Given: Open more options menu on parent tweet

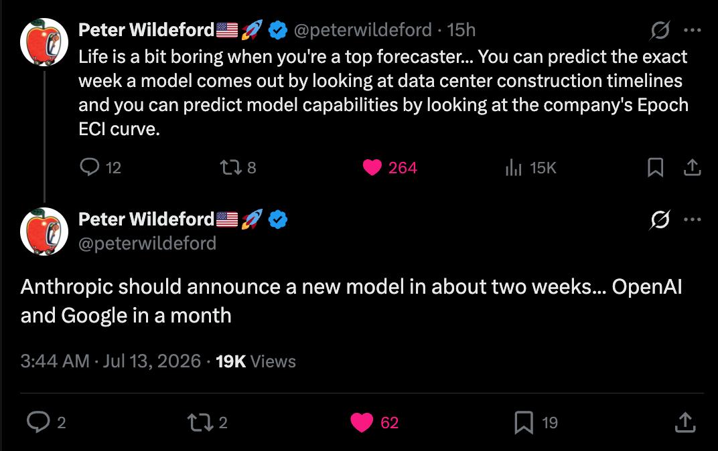Looking at the screenshot, I should 693,30.
